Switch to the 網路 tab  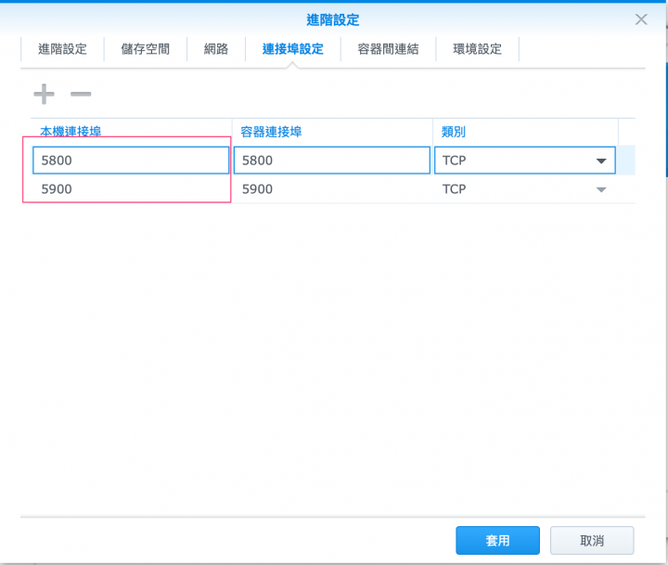coord(216,49)
